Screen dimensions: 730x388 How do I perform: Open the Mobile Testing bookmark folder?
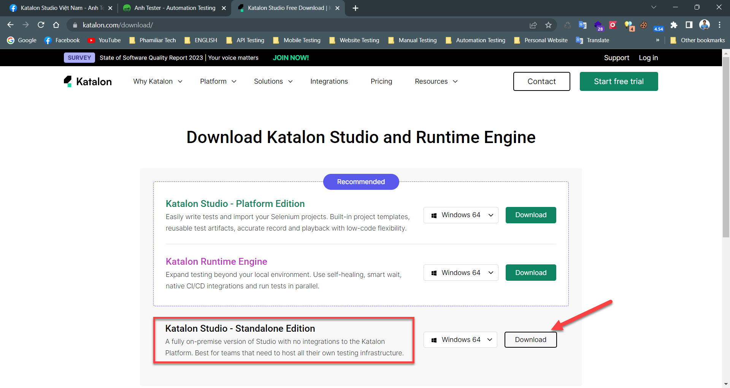(297, 40)
